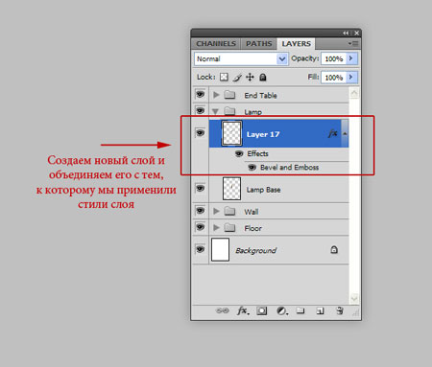Image resolution: width=432 pixels, height=367 pixels.
Task: Expand the Floor group
Action: (x=216, y=227)
